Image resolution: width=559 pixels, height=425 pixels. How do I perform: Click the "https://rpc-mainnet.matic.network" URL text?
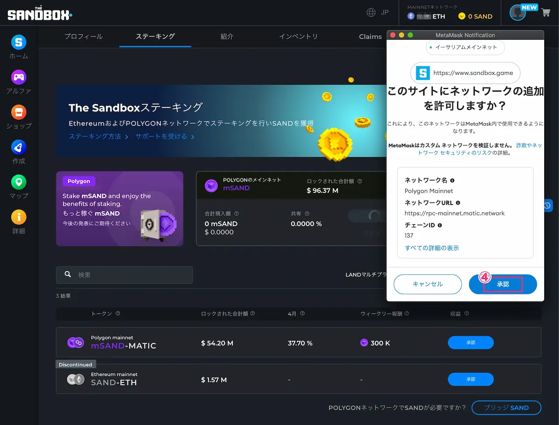click(455, 213)
